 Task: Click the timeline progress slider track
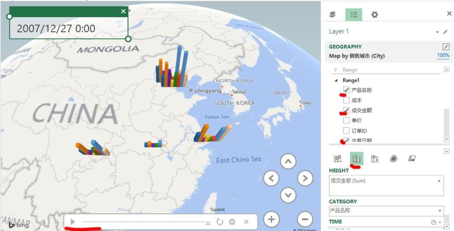(146, 222)
